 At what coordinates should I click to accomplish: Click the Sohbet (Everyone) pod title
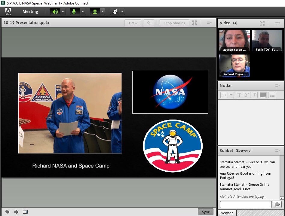(x=236, y=150)
